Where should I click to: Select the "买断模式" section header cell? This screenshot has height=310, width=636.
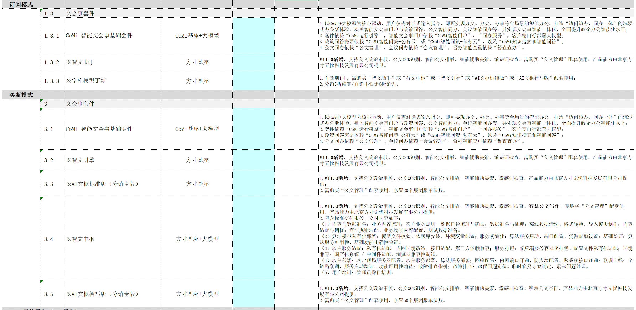21,95
